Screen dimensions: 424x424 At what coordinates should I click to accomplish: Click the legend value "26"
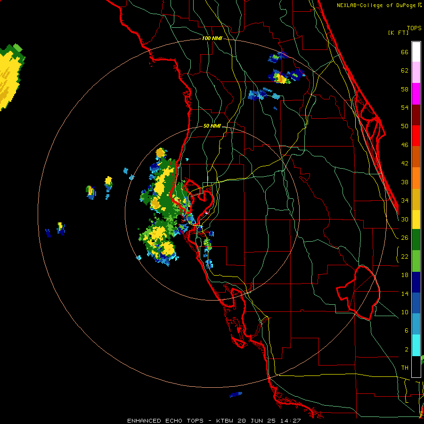click(405, 238)
